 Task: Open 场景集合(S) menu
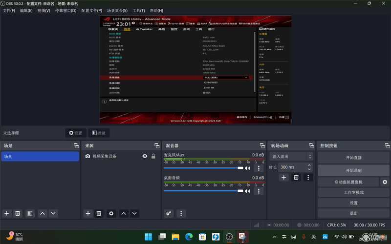pos(117,10)
